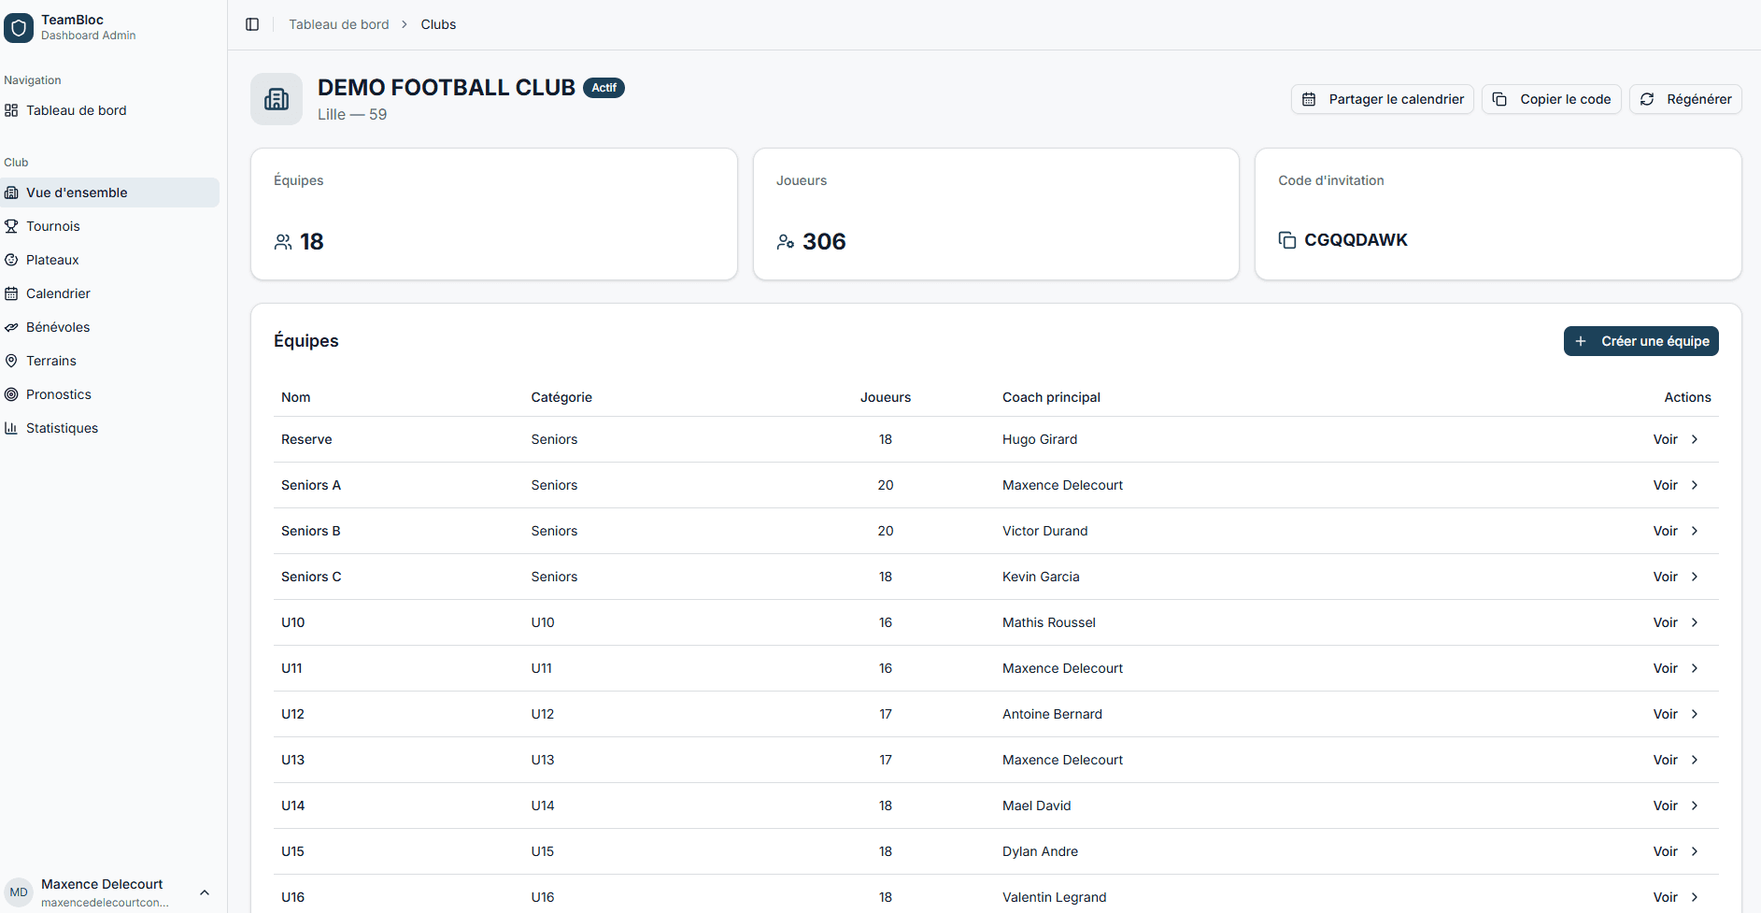
Task: Open the Reserve team row chevron
Action: tap(1694, 439)
